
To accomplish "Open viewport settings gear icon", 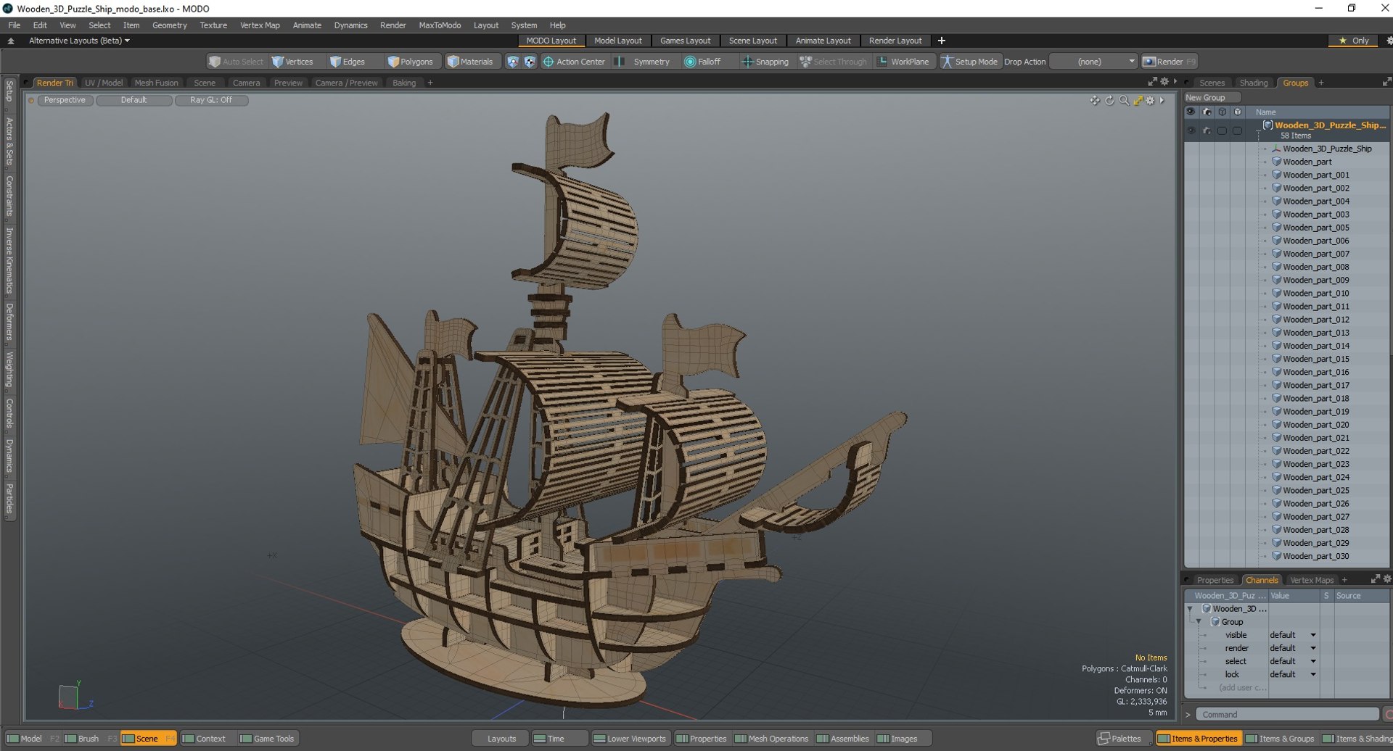I will (1150, 101).
